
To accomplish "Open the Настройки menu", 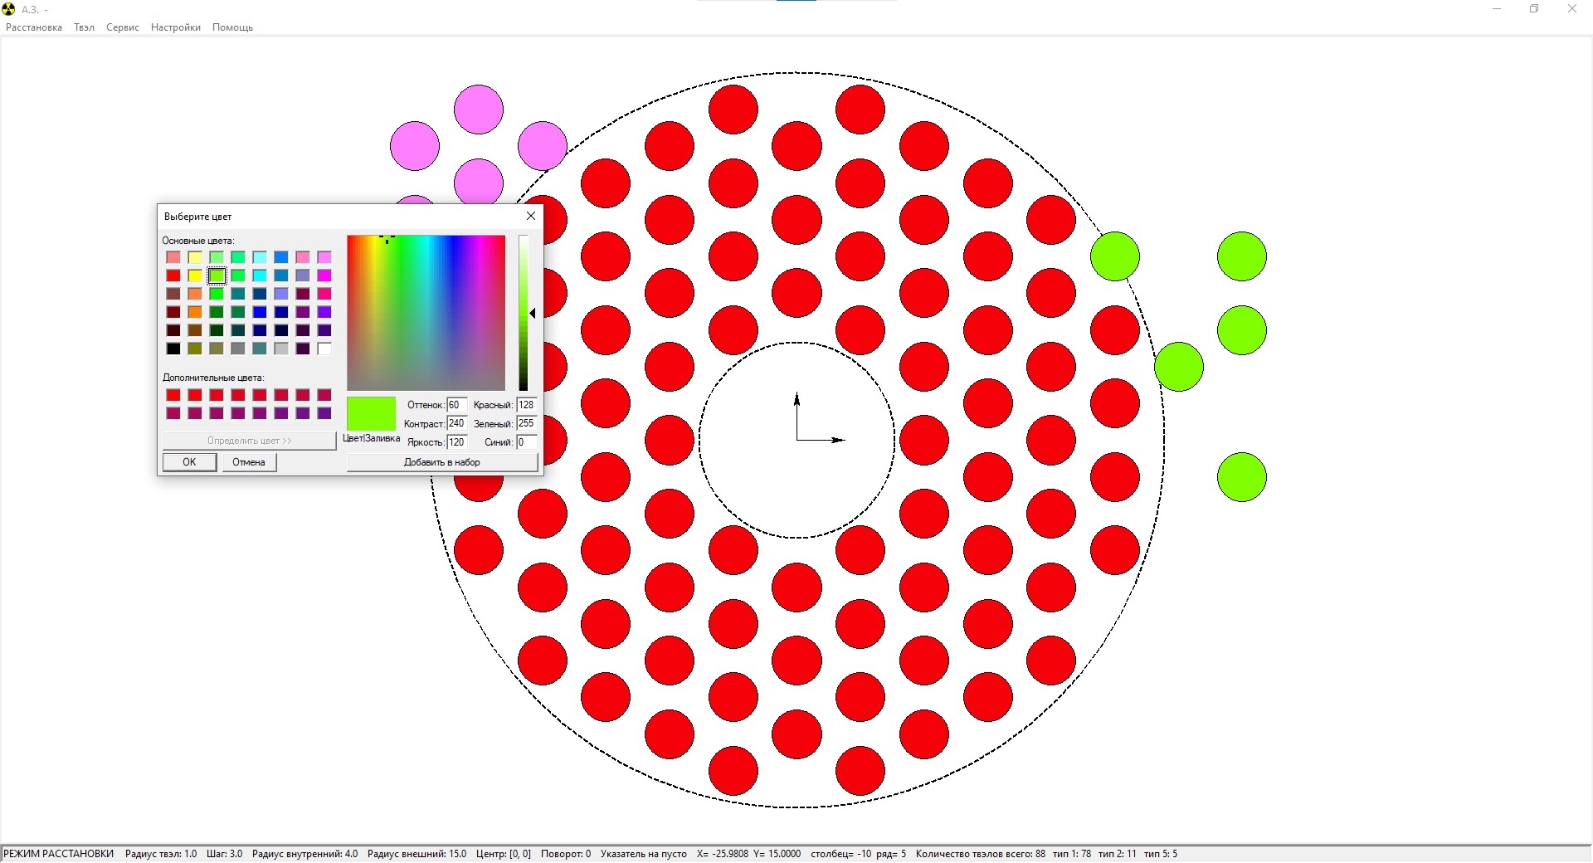I will point(176,27).
